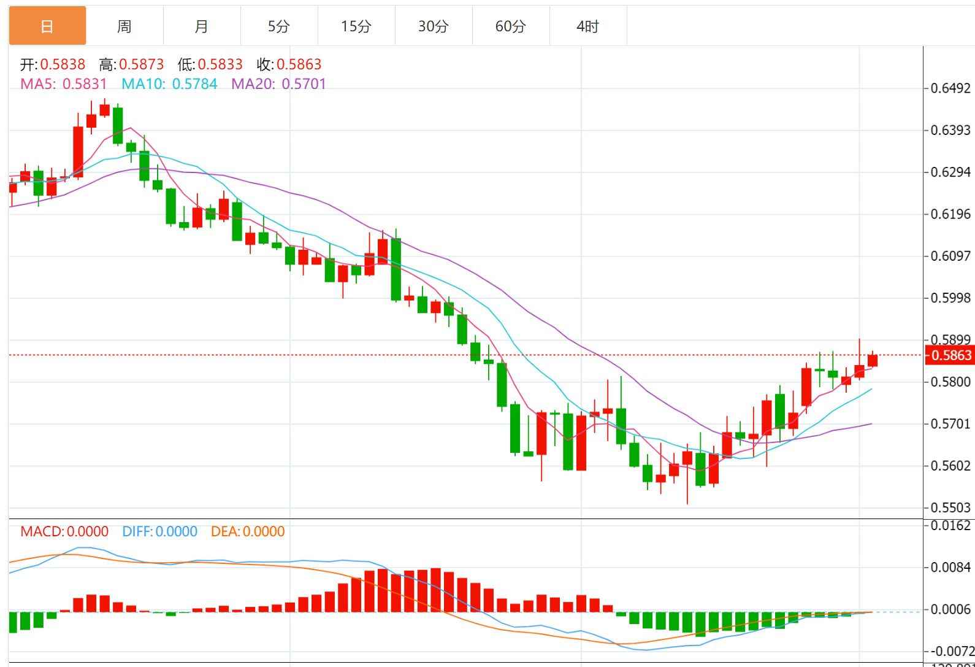Click the DIFF: 0.0000 indicator label
This screenshot has width=975, height=667.
pos(159,531)
